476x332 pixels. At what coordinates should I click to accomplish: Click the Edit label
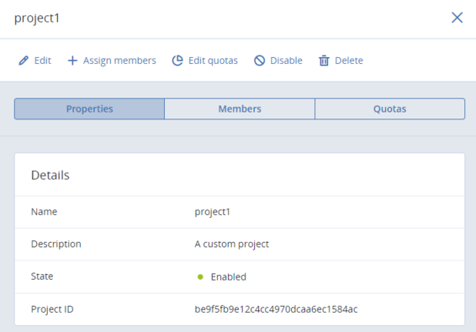(x=43, y=61)
